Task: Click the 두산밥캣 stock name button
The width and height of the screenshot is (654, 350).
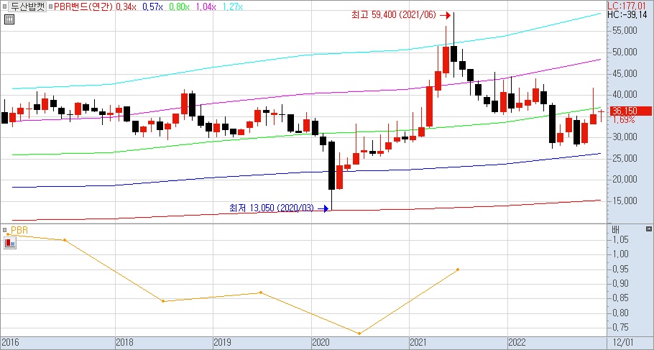Action: point(27,6)
